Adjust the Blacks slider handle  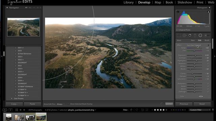[190, 69]
